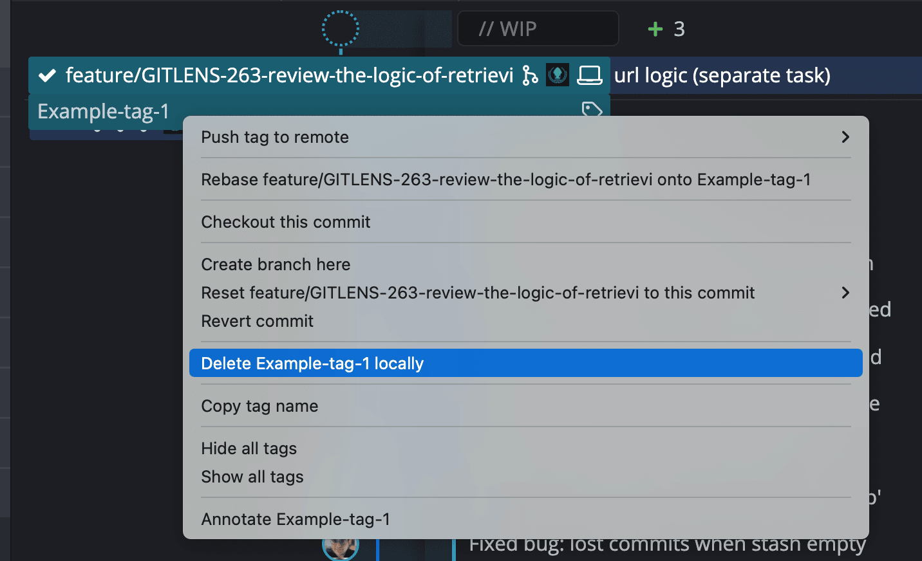
Task: Click the GitKraken squid avatar on the branch label
Action: (x=557, y=75)
